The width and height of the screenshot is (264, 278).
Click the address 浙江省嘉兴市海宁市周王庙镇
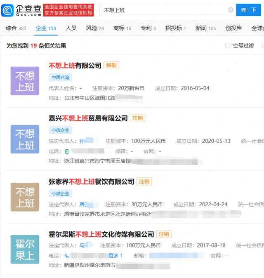click(97, 161)
